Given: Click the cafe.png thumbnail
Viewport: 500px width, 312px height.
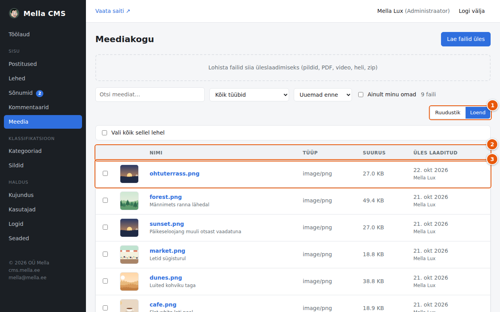Looking at the screenshot, I should [x=129, y=306].
